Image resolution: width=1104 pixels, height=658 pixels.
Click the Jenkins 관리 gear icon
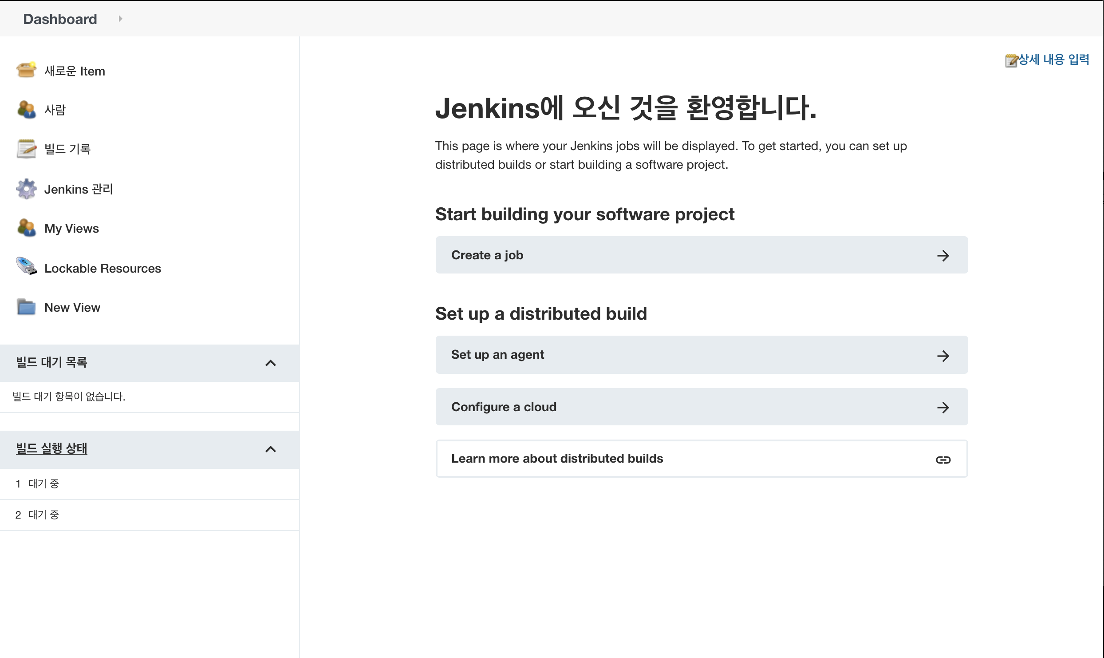(26, 189)
